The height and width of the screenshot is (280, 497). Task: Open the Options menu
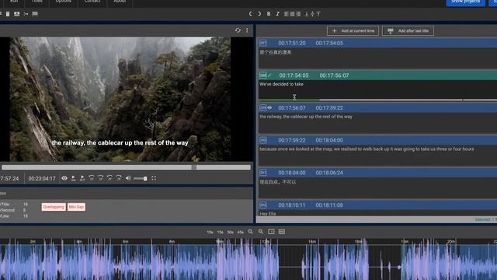tap(64, 2)
